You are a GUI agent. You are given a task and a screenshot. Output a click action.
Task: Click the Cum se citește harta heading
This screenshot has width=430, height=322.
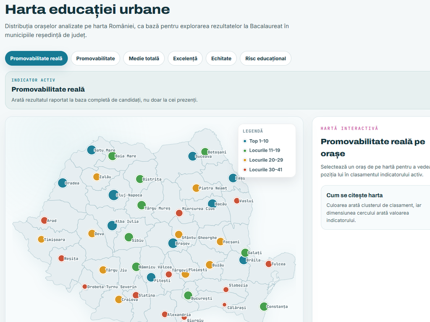(354, 195)
